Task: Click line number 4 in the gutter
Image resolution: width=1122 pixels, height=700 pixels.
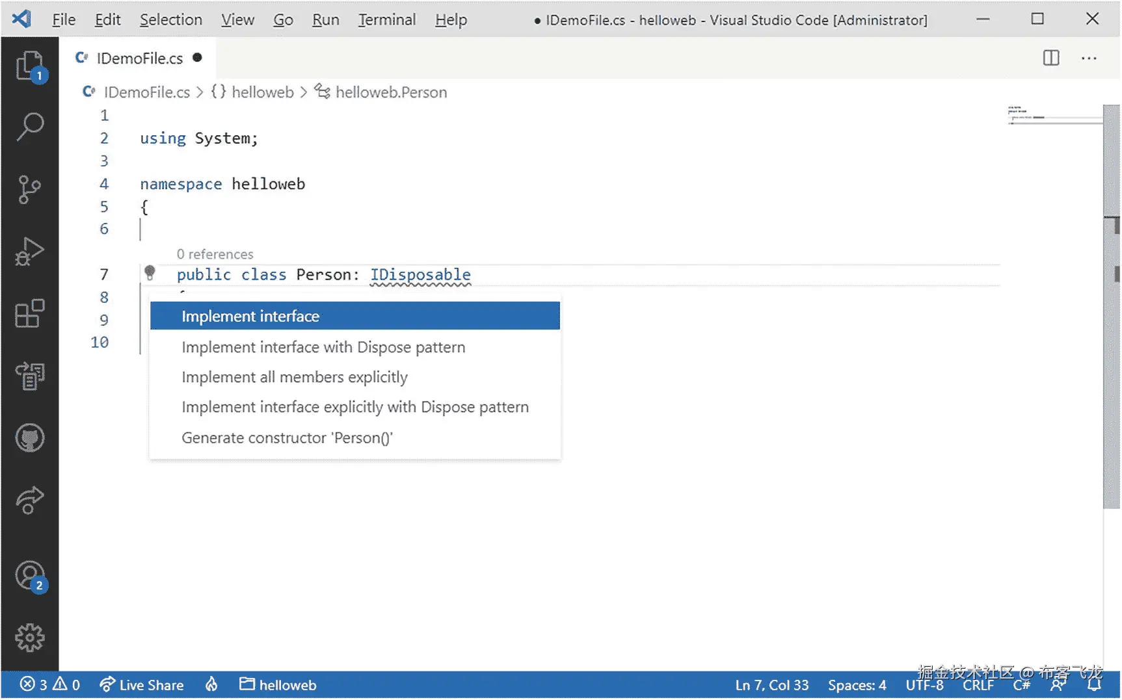Action: [104, 185]
